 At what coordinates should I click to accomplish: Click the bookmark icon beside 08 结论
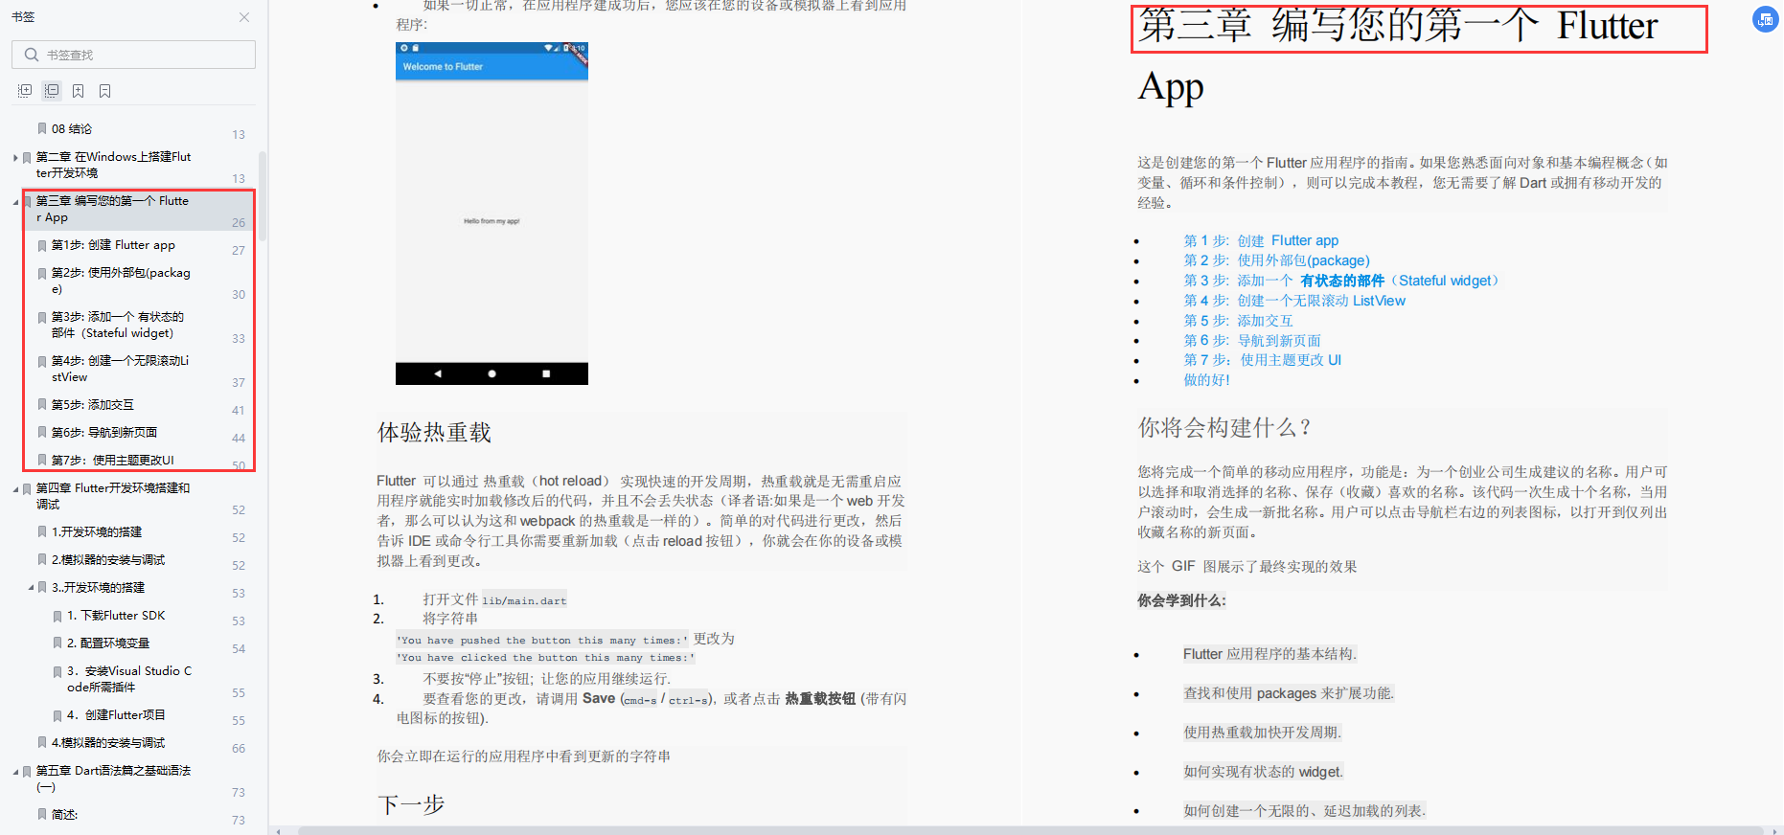pos(42,128)
